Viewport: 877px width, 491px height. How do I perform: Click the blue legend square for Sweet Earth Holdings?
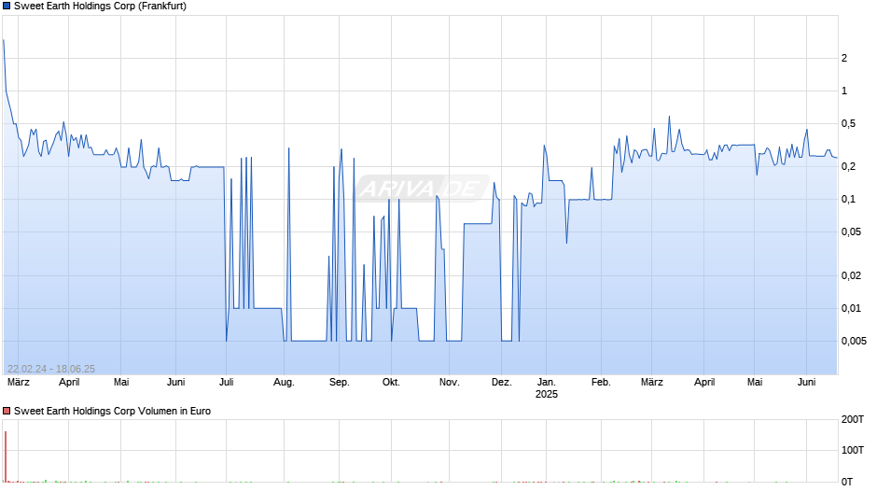(x=7, y=7)
